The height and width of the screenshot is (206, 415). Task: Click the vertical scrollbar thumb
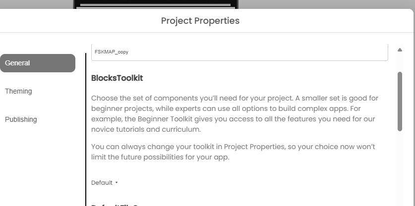(x=400, y=101)
